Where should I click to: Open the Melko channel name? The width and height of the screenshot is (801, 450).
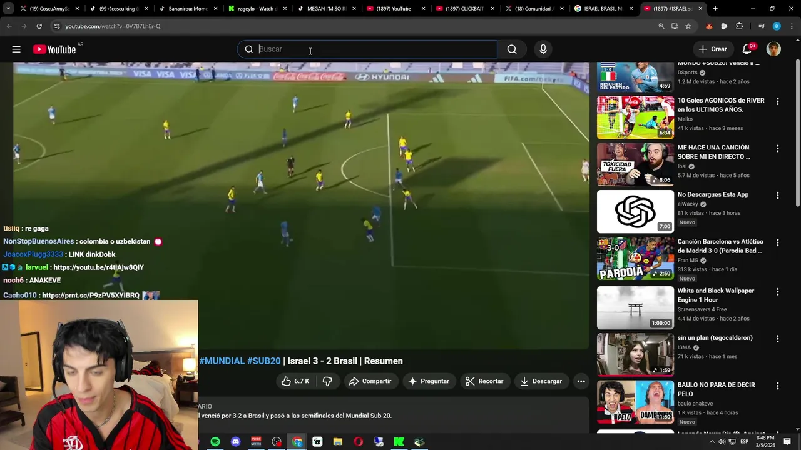click(685, 119)
